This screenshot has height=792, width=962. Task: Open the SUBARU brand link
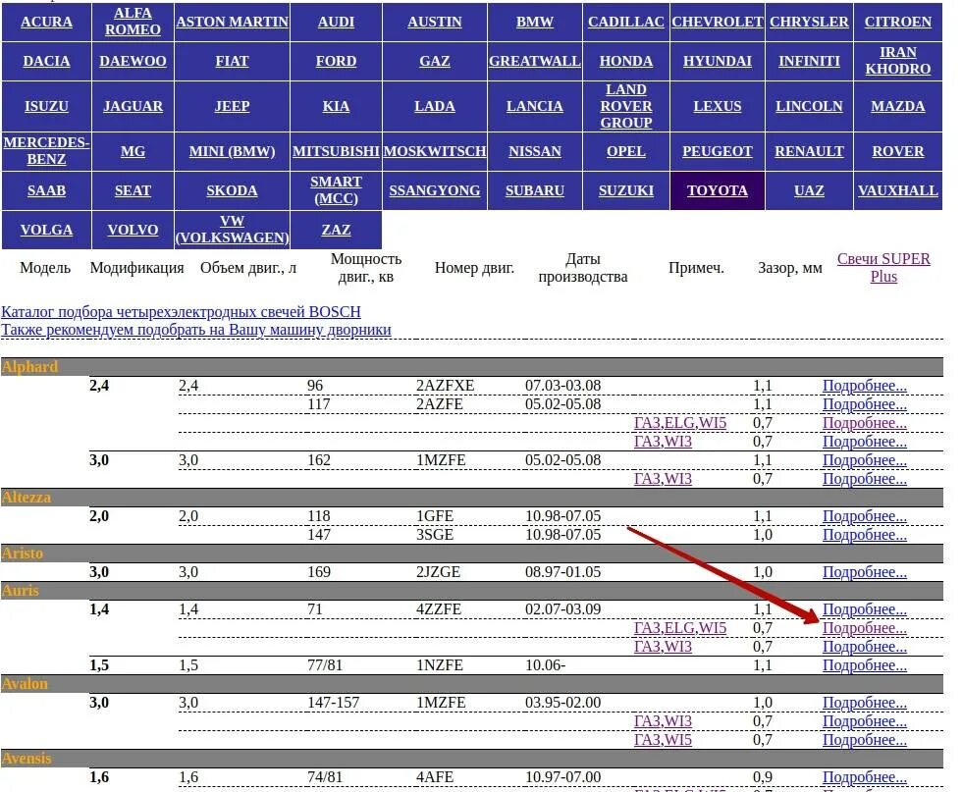point(534,190)
